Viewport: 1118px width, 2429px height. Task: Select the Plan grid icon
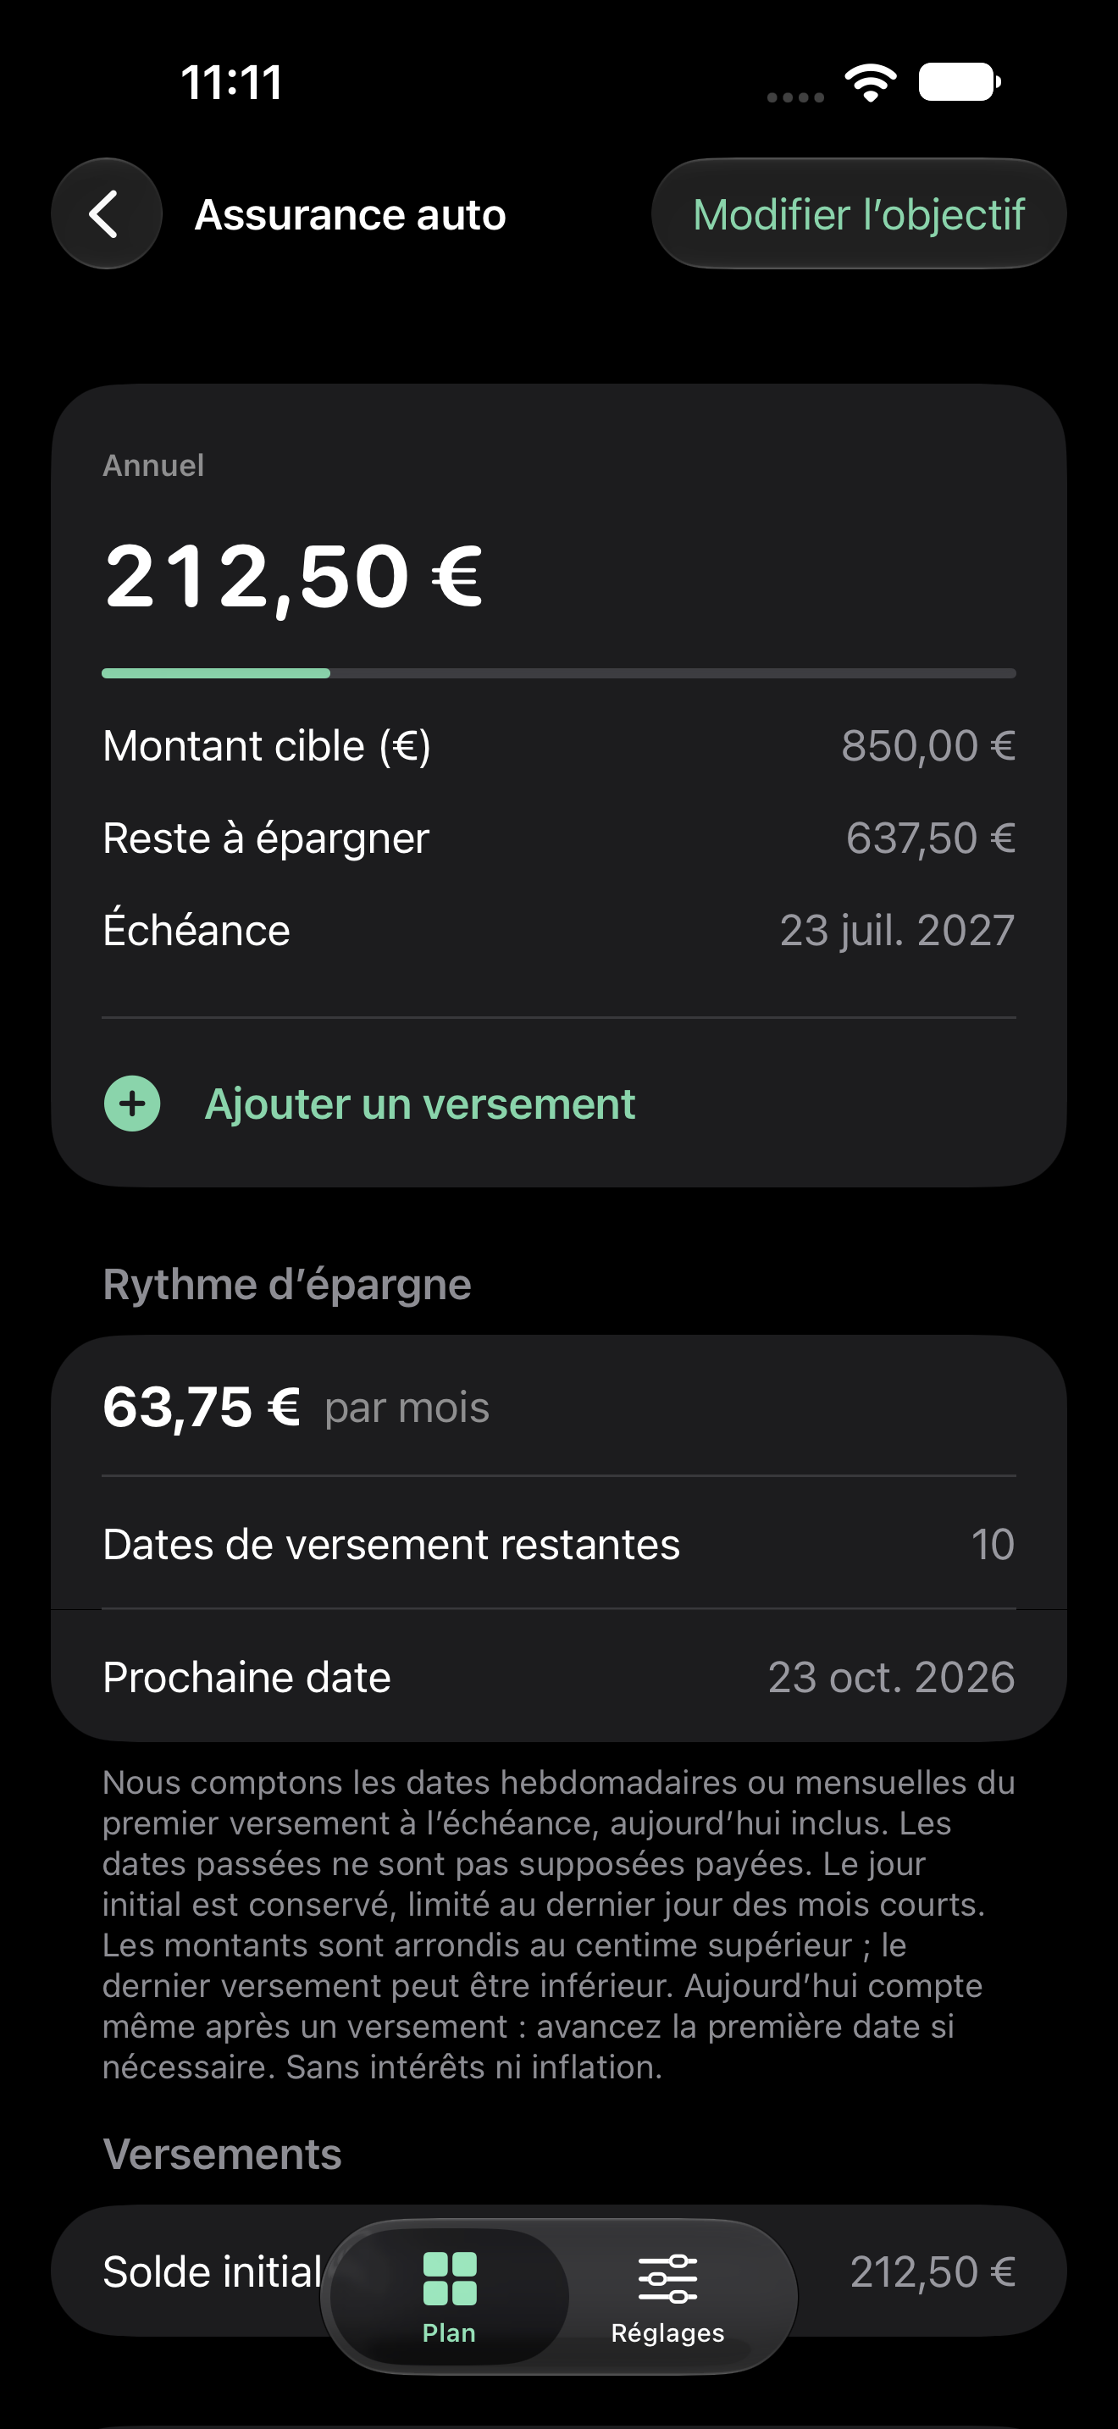(x=450, y=2278)
